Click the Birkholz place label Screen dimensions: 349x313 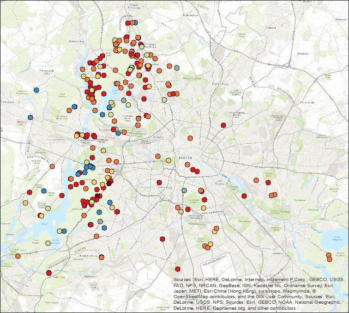[303, 54]
